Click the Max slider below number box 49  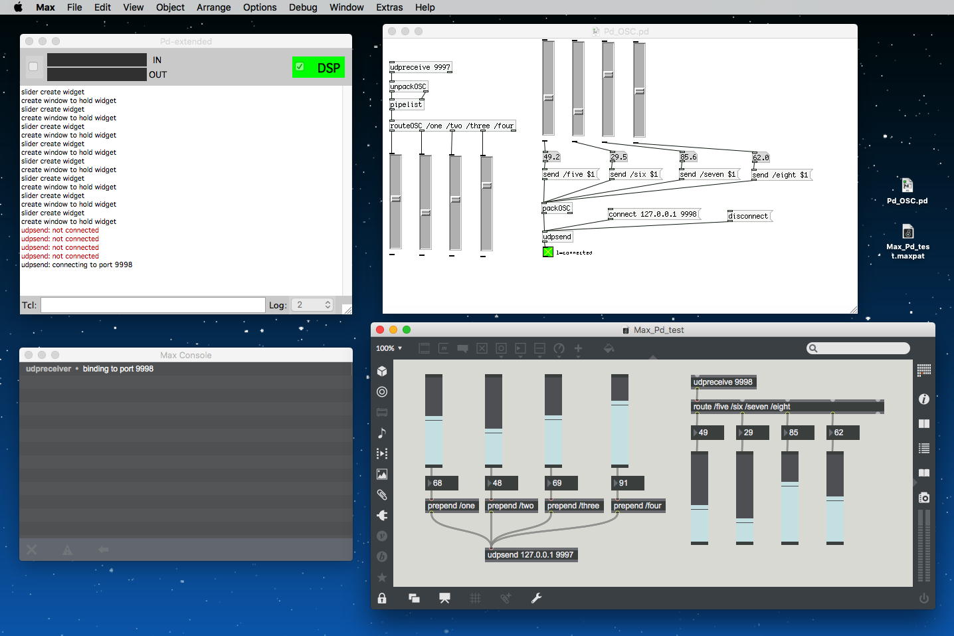point(700,498)
